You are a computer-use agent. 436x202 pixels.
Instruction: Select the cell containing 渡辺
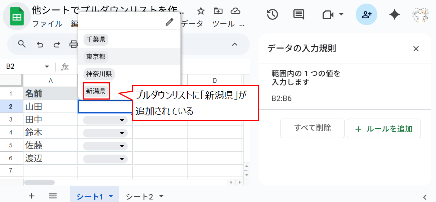coord(51,159)
